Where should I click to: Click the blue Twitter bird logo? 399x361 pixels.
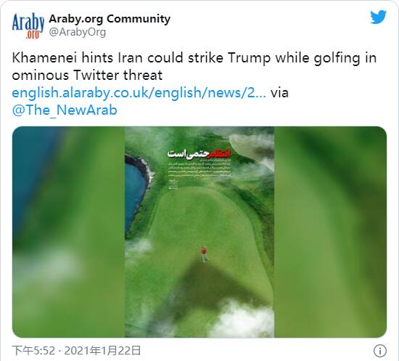(378, 17)
